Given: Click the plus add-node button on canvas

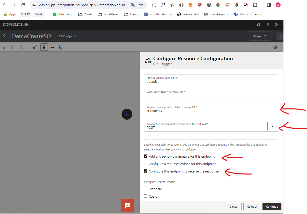Looking at the screenshot, I should point(127,114).
